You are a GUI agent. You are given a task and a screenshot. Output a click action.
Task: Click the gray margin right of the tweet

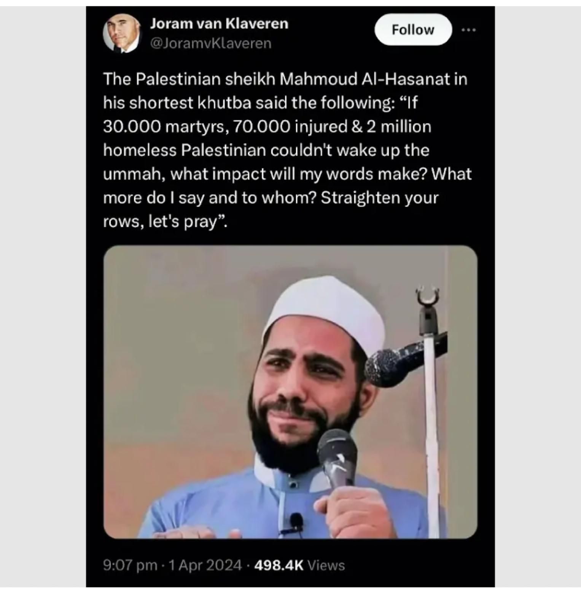(538, 297)
